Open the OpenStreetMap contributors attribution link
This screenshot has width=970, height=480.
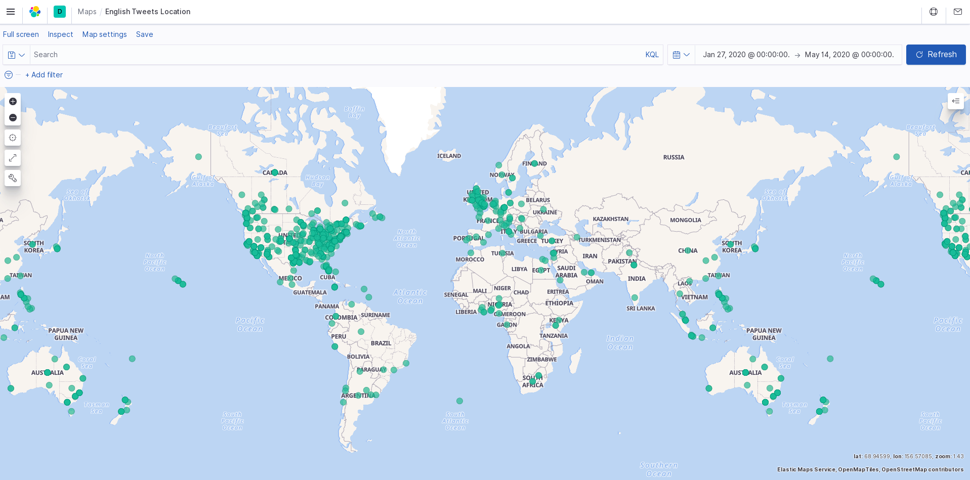922,469
